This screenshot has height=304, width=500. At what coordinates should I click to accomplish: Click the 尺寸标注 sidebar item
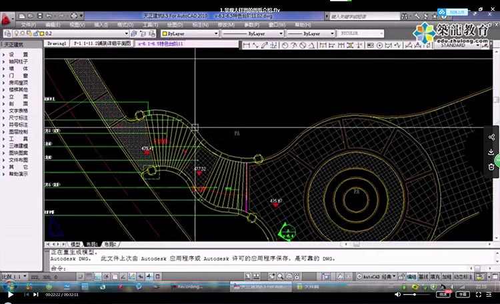pos(18,117)
